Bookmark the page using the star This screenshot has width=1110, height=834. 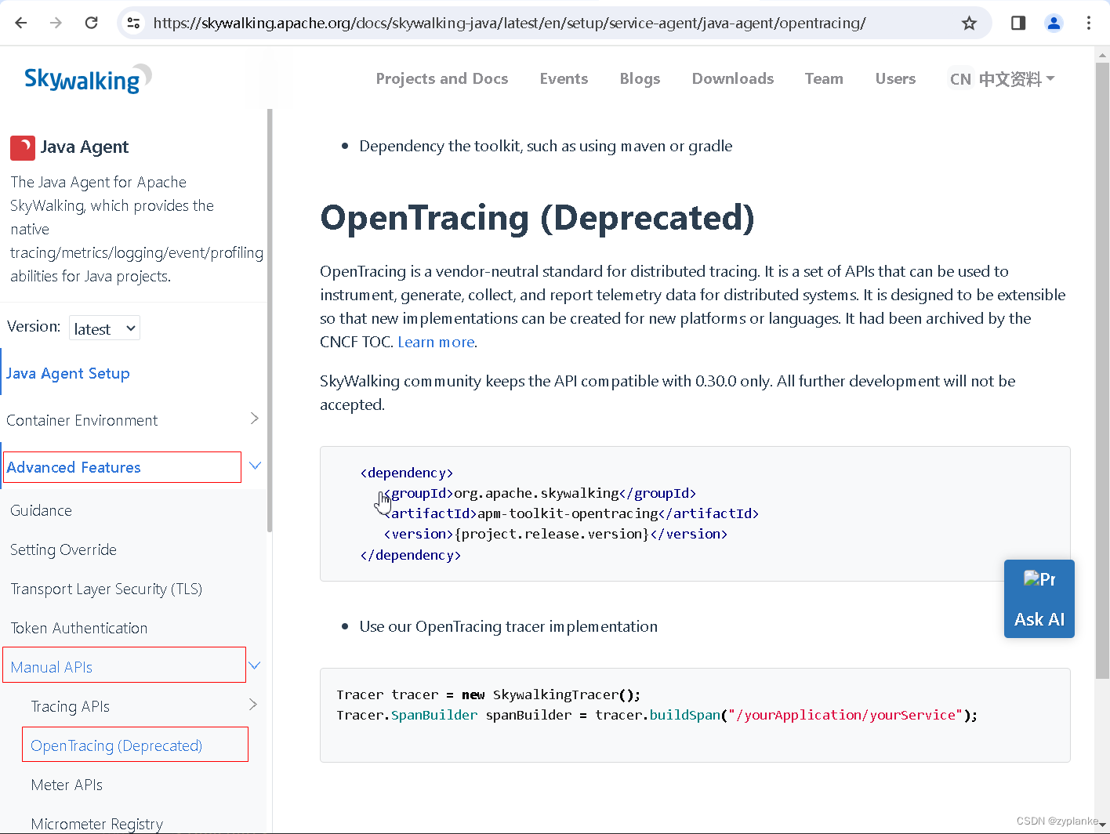point(970,23)
